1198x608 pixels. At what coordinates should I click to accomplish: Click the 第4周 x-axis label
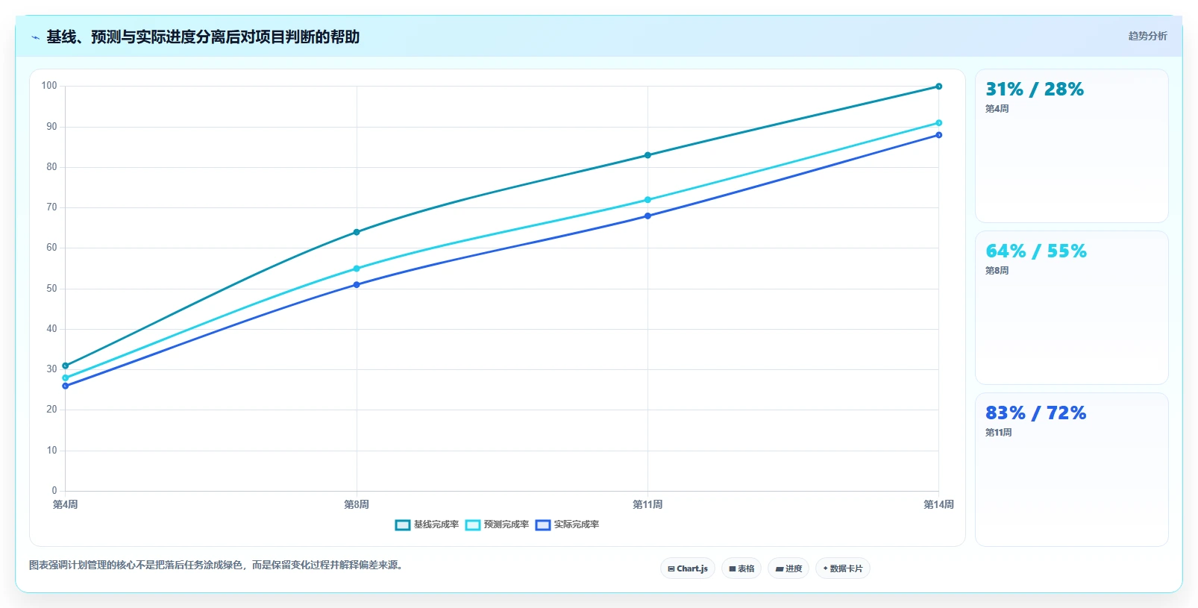(x=66, y=505)
